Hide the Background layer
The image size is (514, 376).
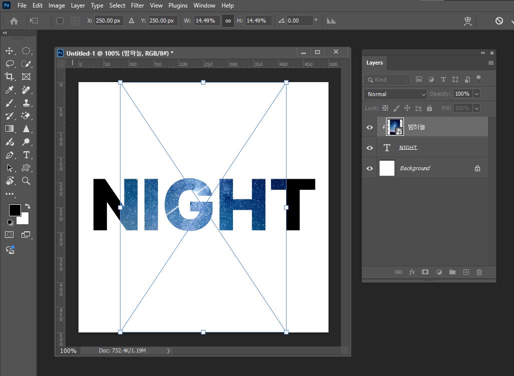click(369, 168)
